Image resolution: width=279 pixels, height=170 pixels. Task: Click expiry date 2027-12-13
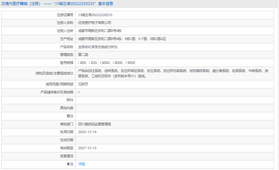pos(87,148)
